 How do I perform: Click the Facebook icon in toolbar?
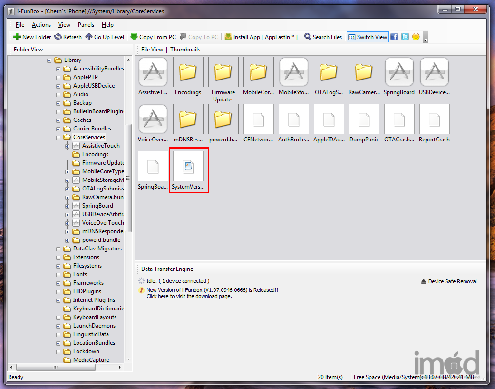click(x=394, y=37)
